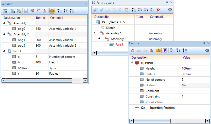Pin the 3D-Part structure panel
The height and width of the screenshot is (124, 211).
coord(167,2)
